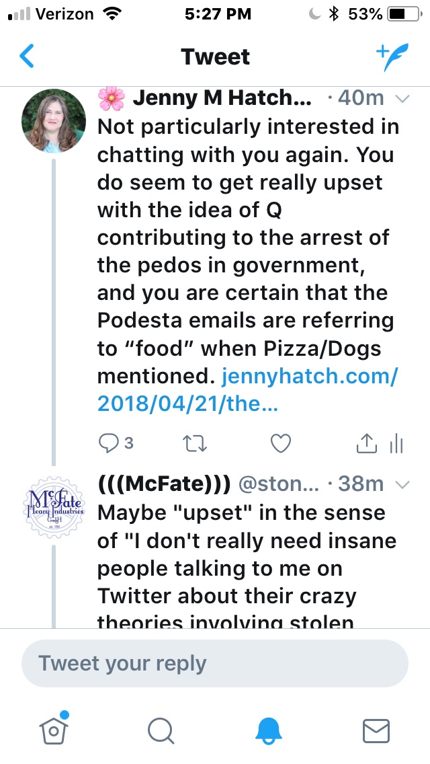430x764 pixels.
Task: Open the Notifications bell tab
Action: [x=269, y=729]
